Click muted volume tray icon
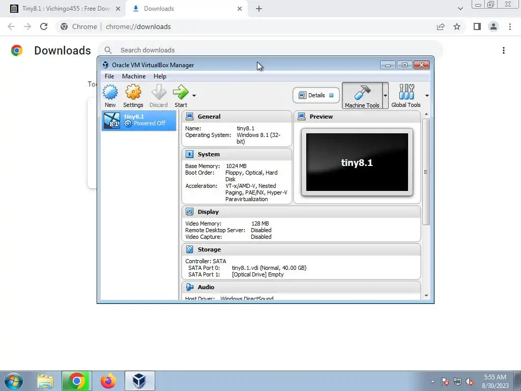 [470, 381]
